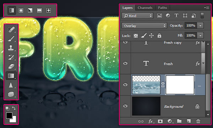Open the Fill slider arrow
The image size is (213, 128).
(x=200, y=36)
